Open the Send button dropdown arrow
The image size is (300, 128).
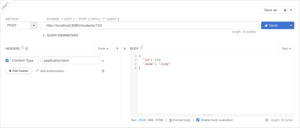click(291, 26)
